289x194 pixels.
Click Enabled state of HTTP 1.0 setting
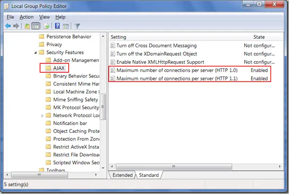259,70
